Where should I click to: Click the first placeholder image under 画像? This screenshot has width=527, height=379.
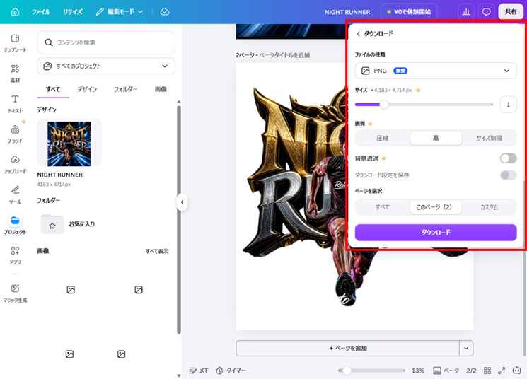coord(71,290)
